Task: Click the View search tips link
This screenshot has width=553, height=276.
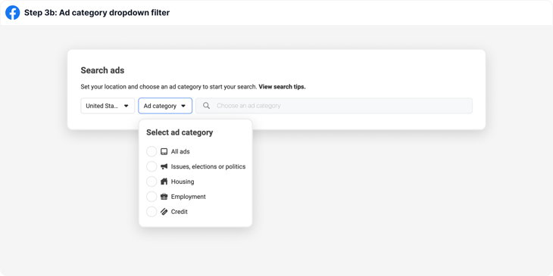Action: coord(282,87)
